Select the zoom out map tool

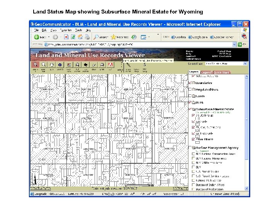pyautogui.click(x=44, y=65)
